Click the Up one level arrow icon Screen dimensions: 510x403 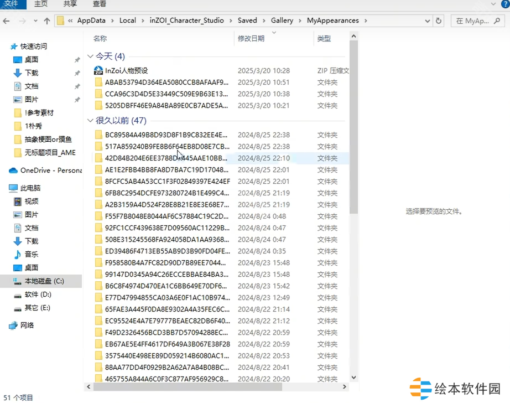point(47,21)
